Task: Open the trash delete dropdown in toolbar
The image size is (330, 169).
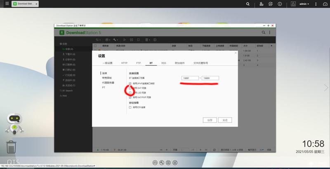Action: (x=148, y=39)
